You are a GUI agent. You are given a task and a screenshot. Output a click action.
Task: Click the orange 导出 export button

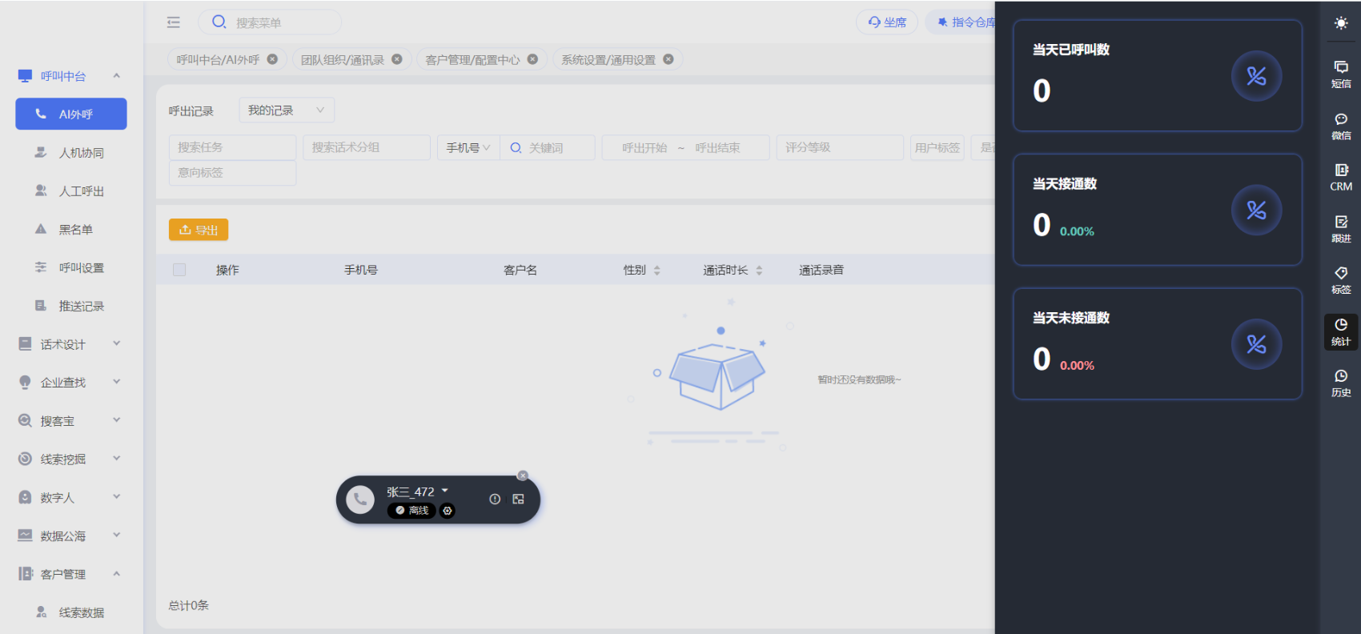click(199, 230)
